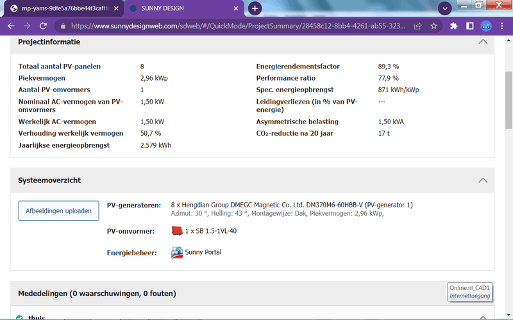513x320 pixels.
Task: Open the browser extensions menu
Action: (x=454, y=26)
